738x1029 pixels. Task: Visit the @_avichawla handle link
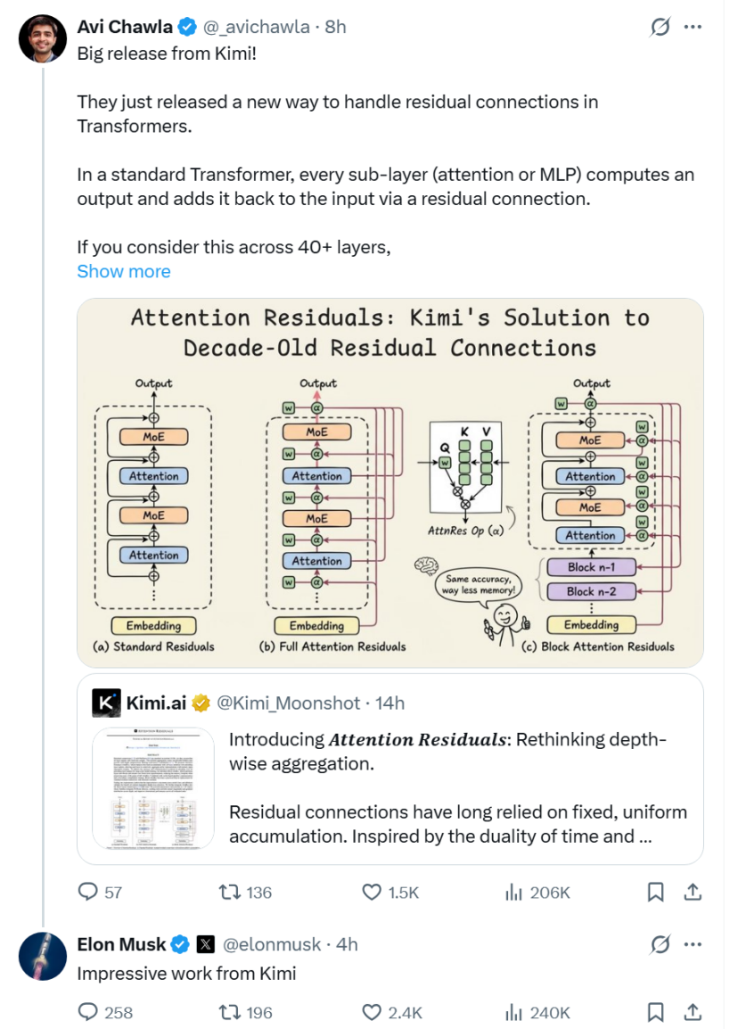[x=260, y=27]
